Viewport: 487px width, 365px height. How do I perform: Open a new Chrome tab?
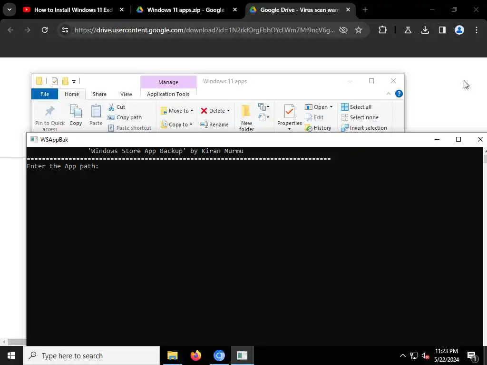[x=365, y=10]
